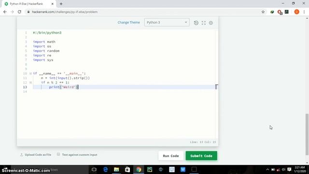Open the green browser extension icon

click(x=272, y=12)
